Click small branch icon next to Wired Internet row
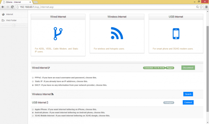The height and width of the screenshot is (124, 209). (49, 68)
